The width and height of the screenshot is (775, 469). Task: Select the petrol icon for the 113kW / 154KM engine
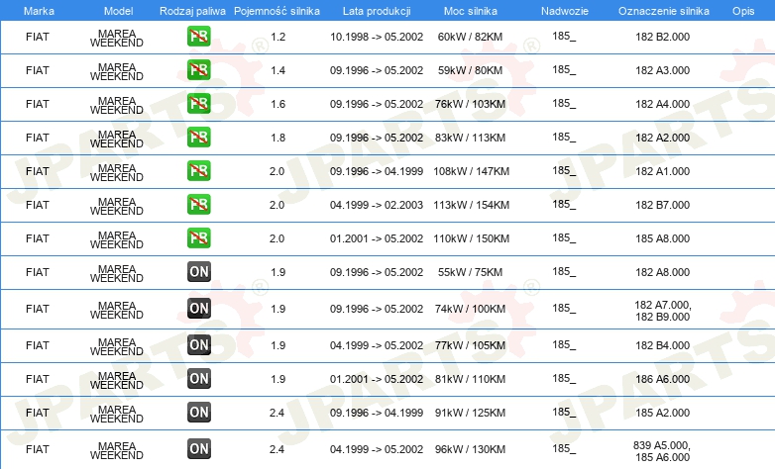point(198,205)
